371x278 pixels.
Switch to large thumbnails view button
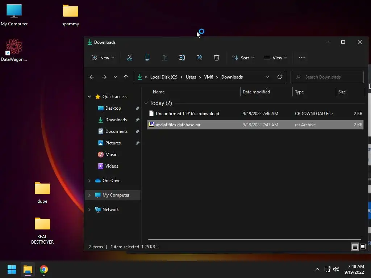coord(362,247)
